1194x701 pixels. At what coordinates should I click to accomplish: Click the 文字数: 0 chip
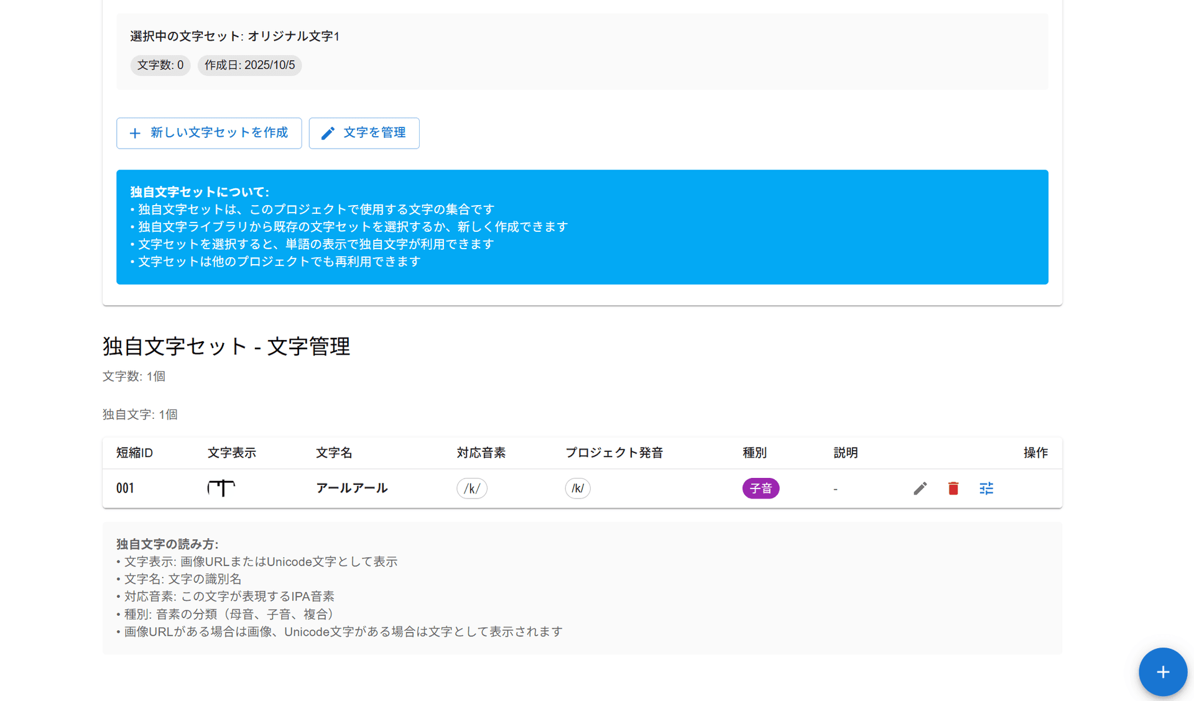160,65
